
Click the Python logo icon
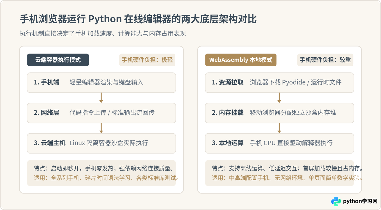click(x=336, y=201)
